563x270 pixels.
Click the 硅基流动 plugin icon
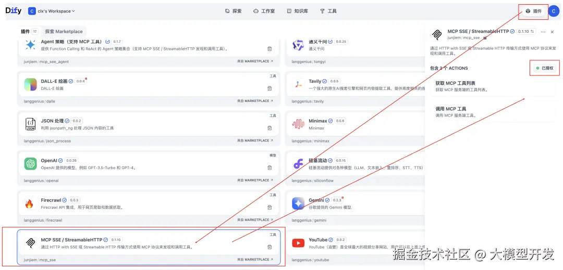(x=298, y=164)
